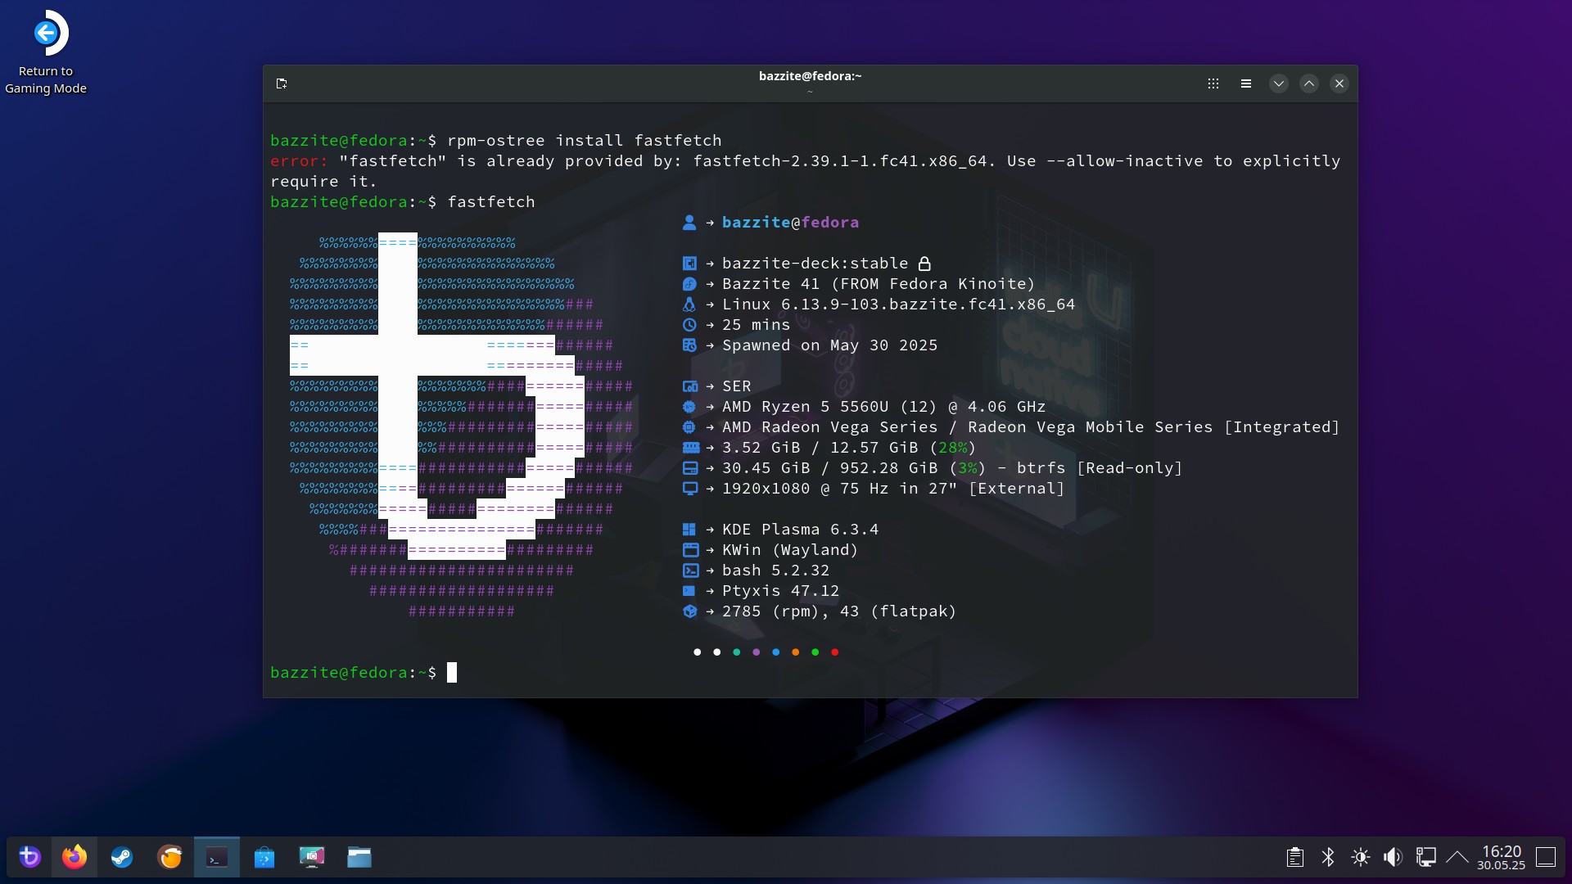This screenshot has height=884, width=1572.
Task: Open the audio volume tray applet
Action: point(1393,857)
